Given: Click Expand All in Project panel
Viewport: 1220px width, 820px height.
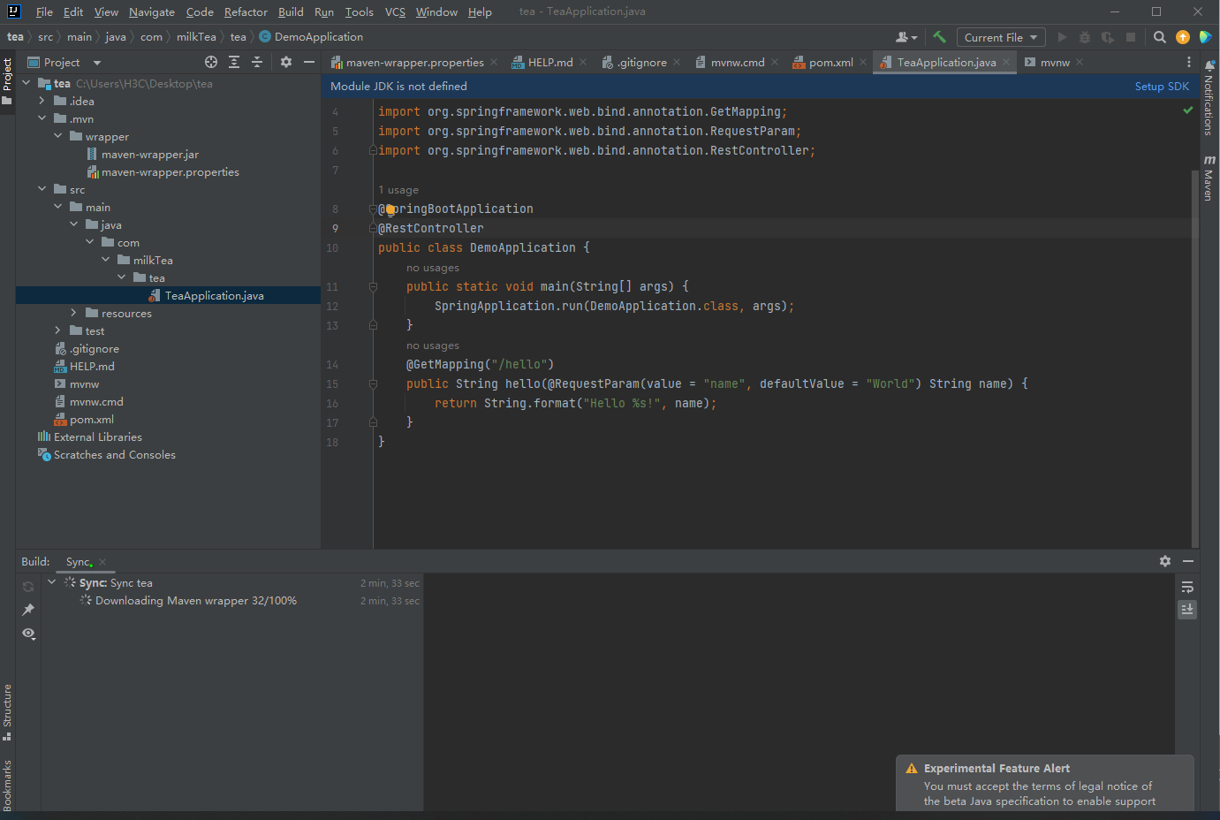Looking at the screenshot, I should click(234, 62).
